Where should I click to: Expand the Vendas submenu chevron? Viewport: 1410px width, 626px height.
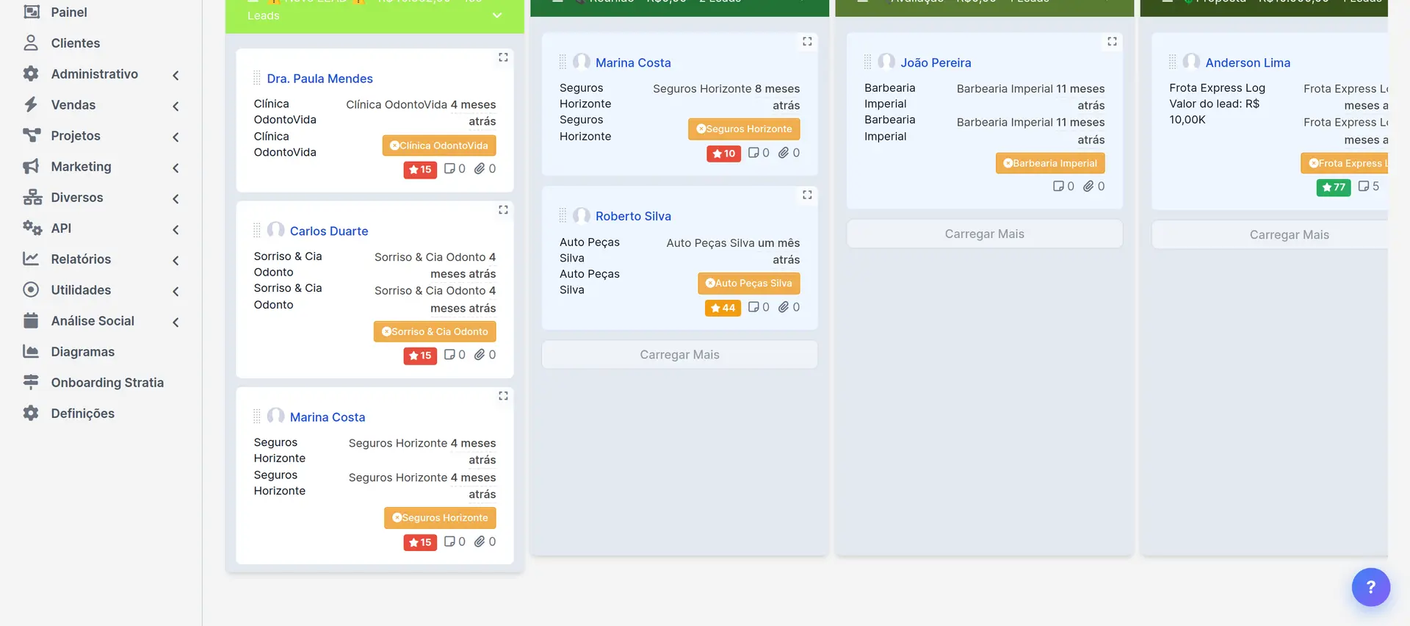(176, 106)
